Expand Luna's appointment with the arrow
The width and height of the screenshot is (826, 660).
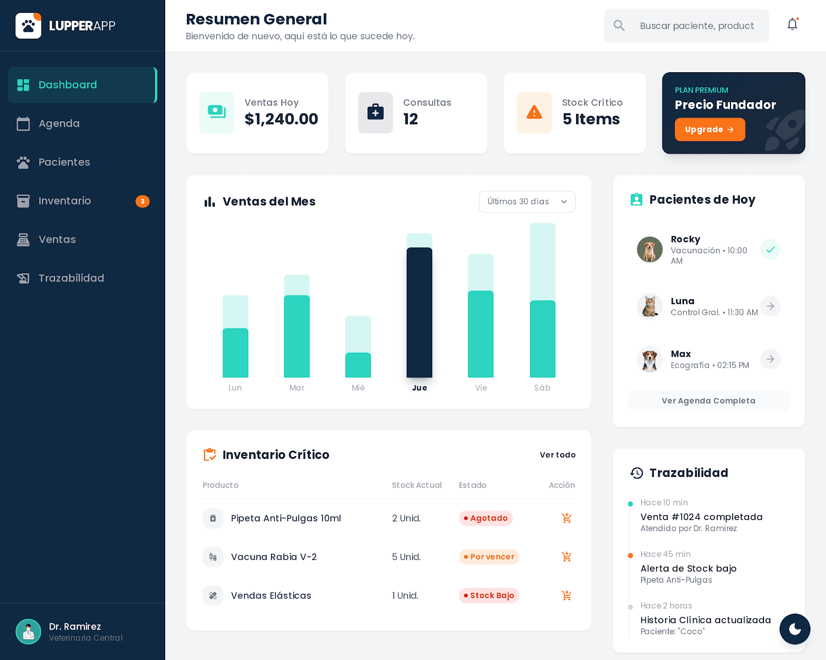[770, 306]
